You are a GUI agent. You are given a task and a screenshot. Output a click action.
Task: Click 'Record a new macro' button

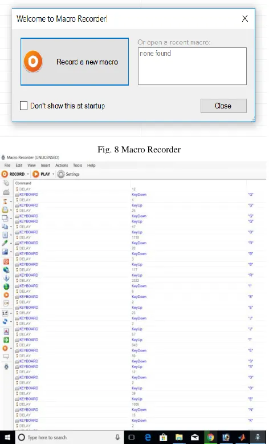click(75, 62)
